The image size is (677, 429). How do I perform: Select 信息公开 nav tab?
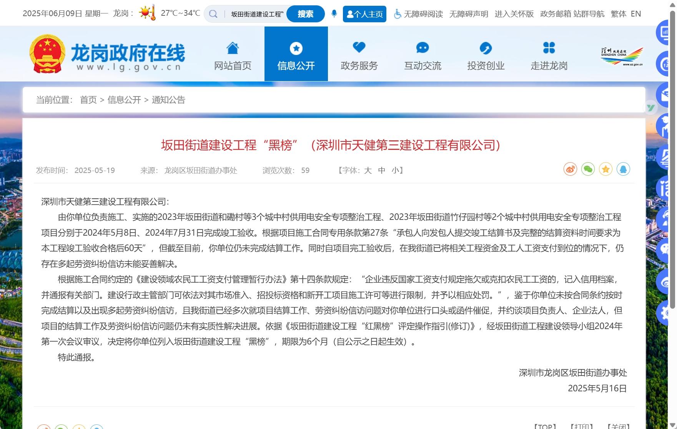[296, 54]
